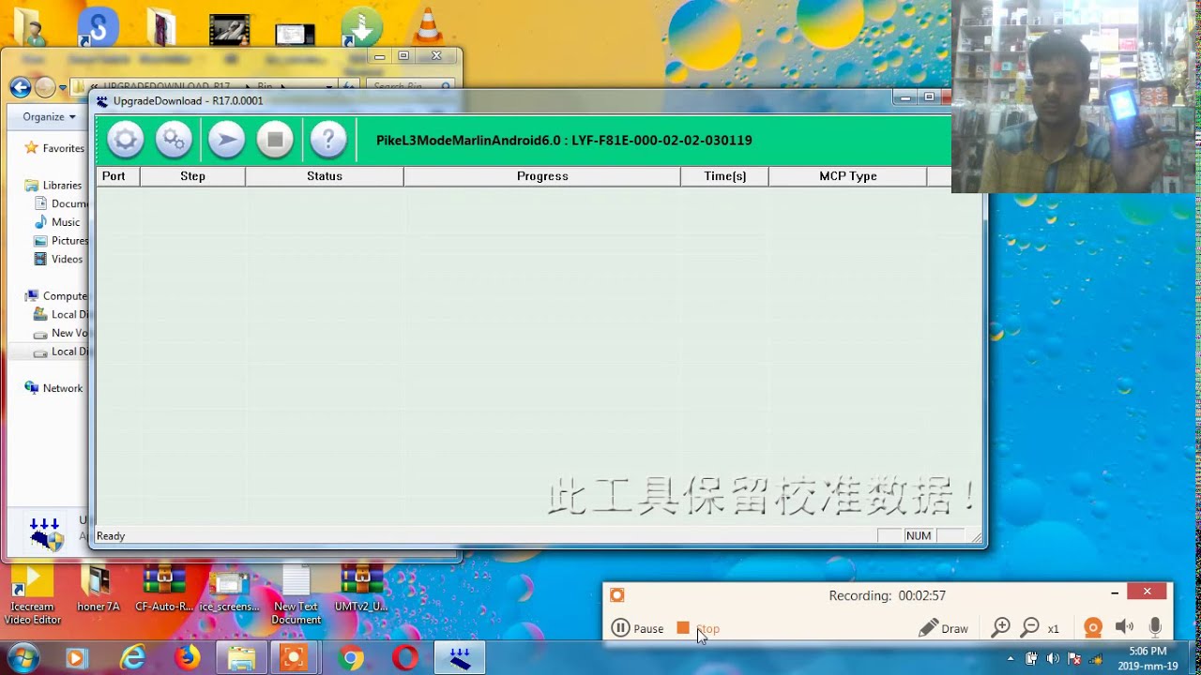Viewport: 1201px width, 675px height.
Task: Zoom in with the plus magnifier
Action: 1001,628
